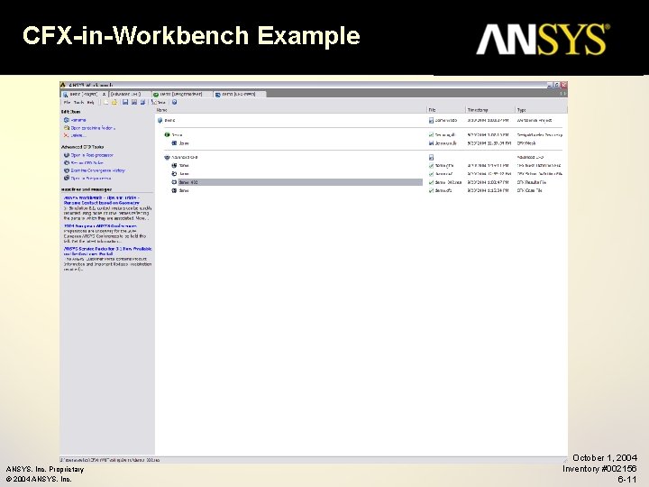Select the top-level demo project row
This screenshot has height=487, width=649.
point(169,120)
